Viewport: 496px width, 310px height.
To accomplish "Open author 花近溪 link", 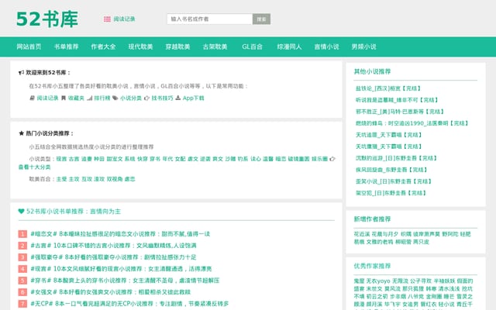I will click(x=362, y=234).
